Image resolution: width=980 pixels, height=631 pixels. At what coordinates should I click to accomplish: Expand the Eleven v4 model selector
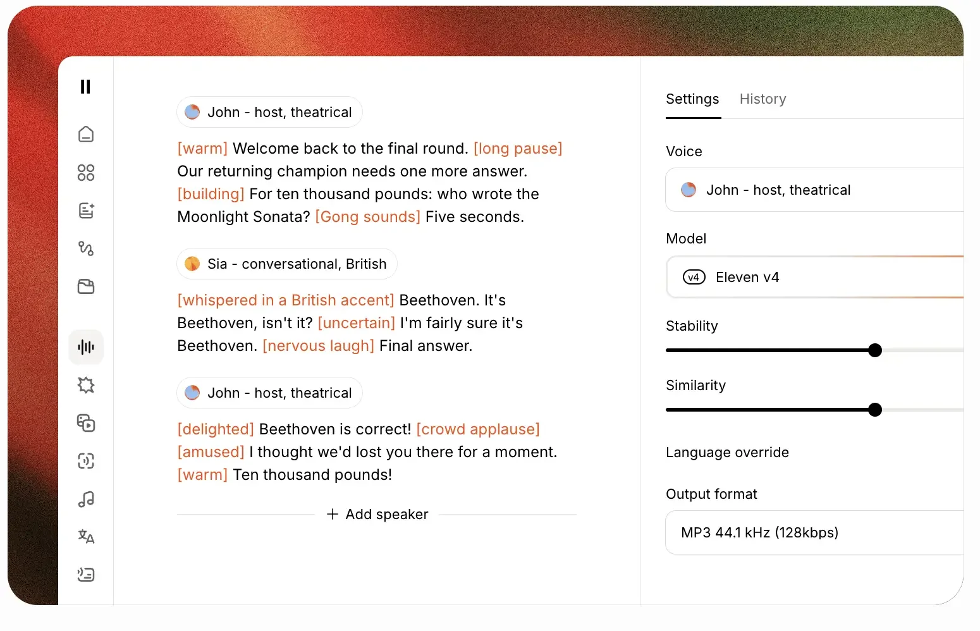tap(814, 277)
